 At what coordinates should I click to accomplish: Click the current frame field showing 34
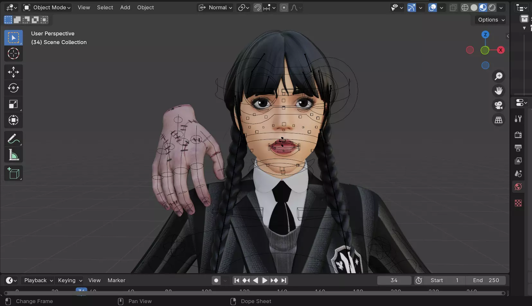click(394, 281)
